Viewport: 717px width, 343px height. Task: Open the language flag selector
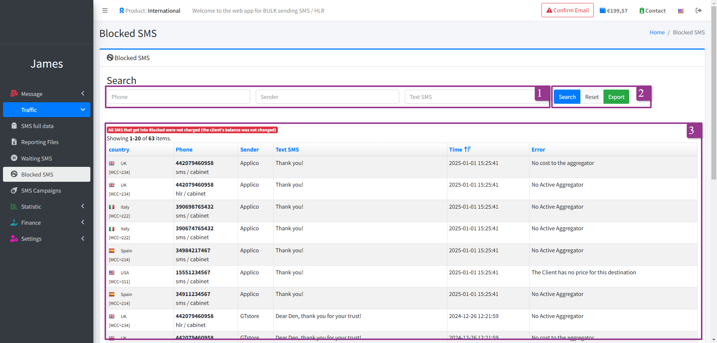pos(681,11)
